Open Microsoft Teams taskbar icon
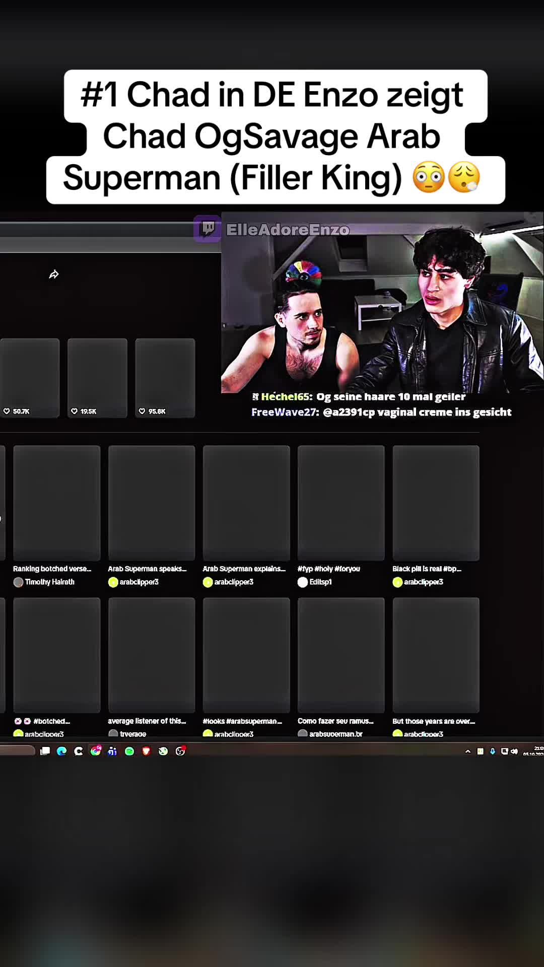Image resolution: width=544 pixels, height=967 pixels. 112,751
